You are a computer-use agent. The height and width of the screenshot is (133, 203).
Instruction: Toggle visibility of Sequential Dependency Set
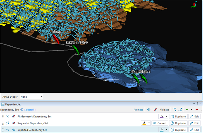[x=13, y=123]
